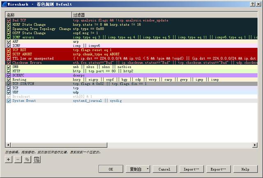Select filter 'smb || nbss || nbns || netbios'
The image size is (263, 178).
(102, 67)
